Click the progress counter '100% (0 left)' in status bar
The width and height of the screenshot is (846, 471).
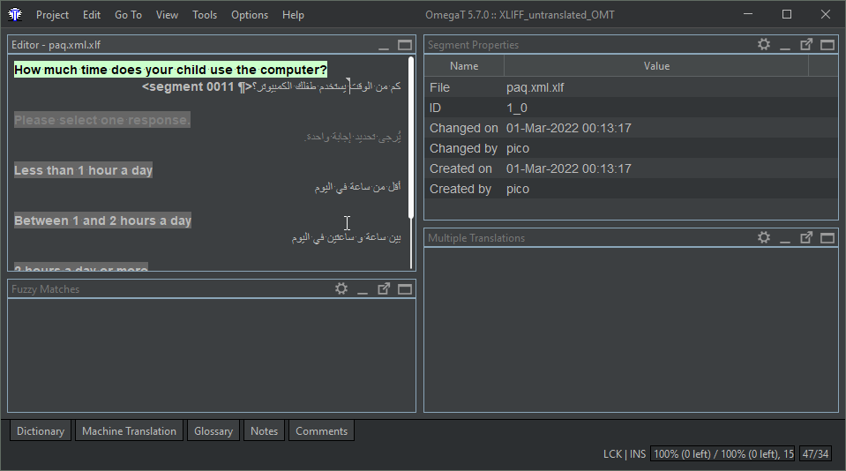point(722,453)
